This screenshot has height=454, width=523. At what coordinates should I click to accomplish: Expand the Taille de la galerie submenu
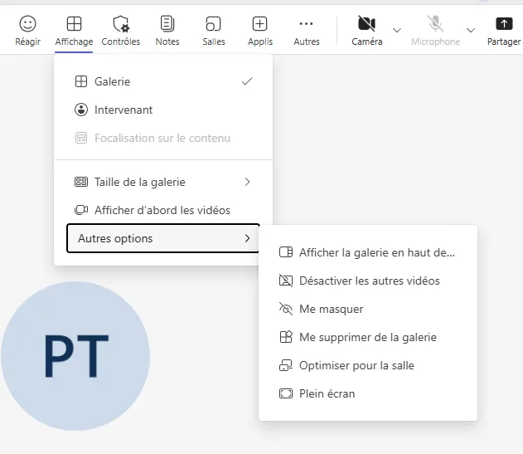coord(163,182)
